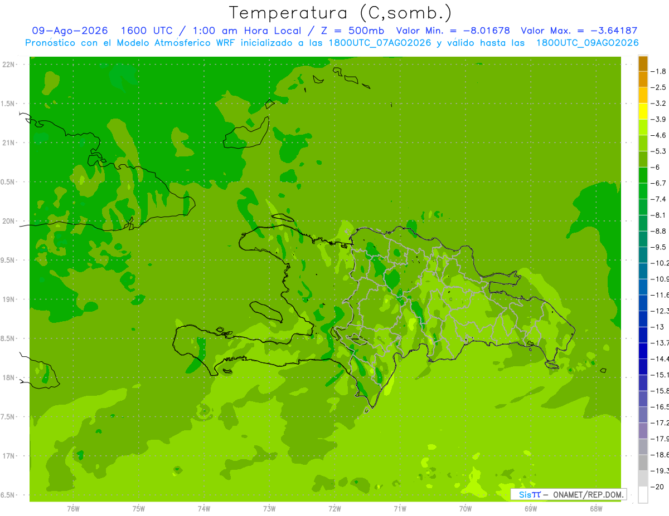Click the -3.9 colorbar value label
This screenshot has width=669, height=516.
pos(660,119)
